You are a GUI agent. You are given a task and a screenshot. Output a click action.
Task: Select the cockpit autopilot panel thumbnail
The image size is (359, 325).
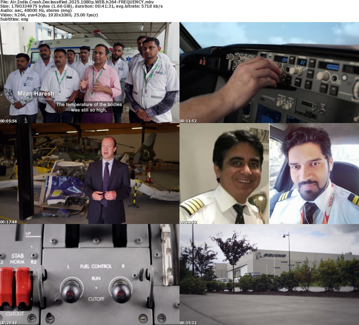pyautogui.click(x=269, y=72)
